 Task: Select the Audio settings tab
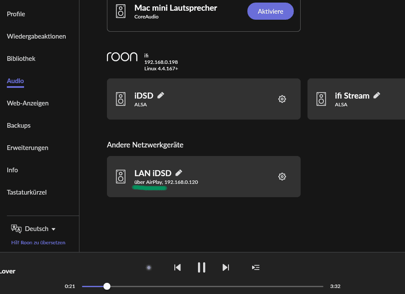[15, 81]
